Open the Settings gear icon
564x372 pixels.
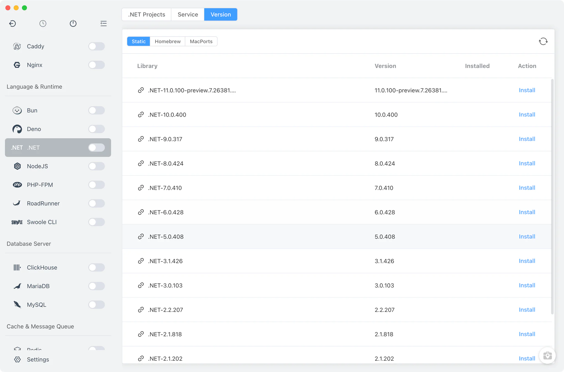[x=17, y=359]
